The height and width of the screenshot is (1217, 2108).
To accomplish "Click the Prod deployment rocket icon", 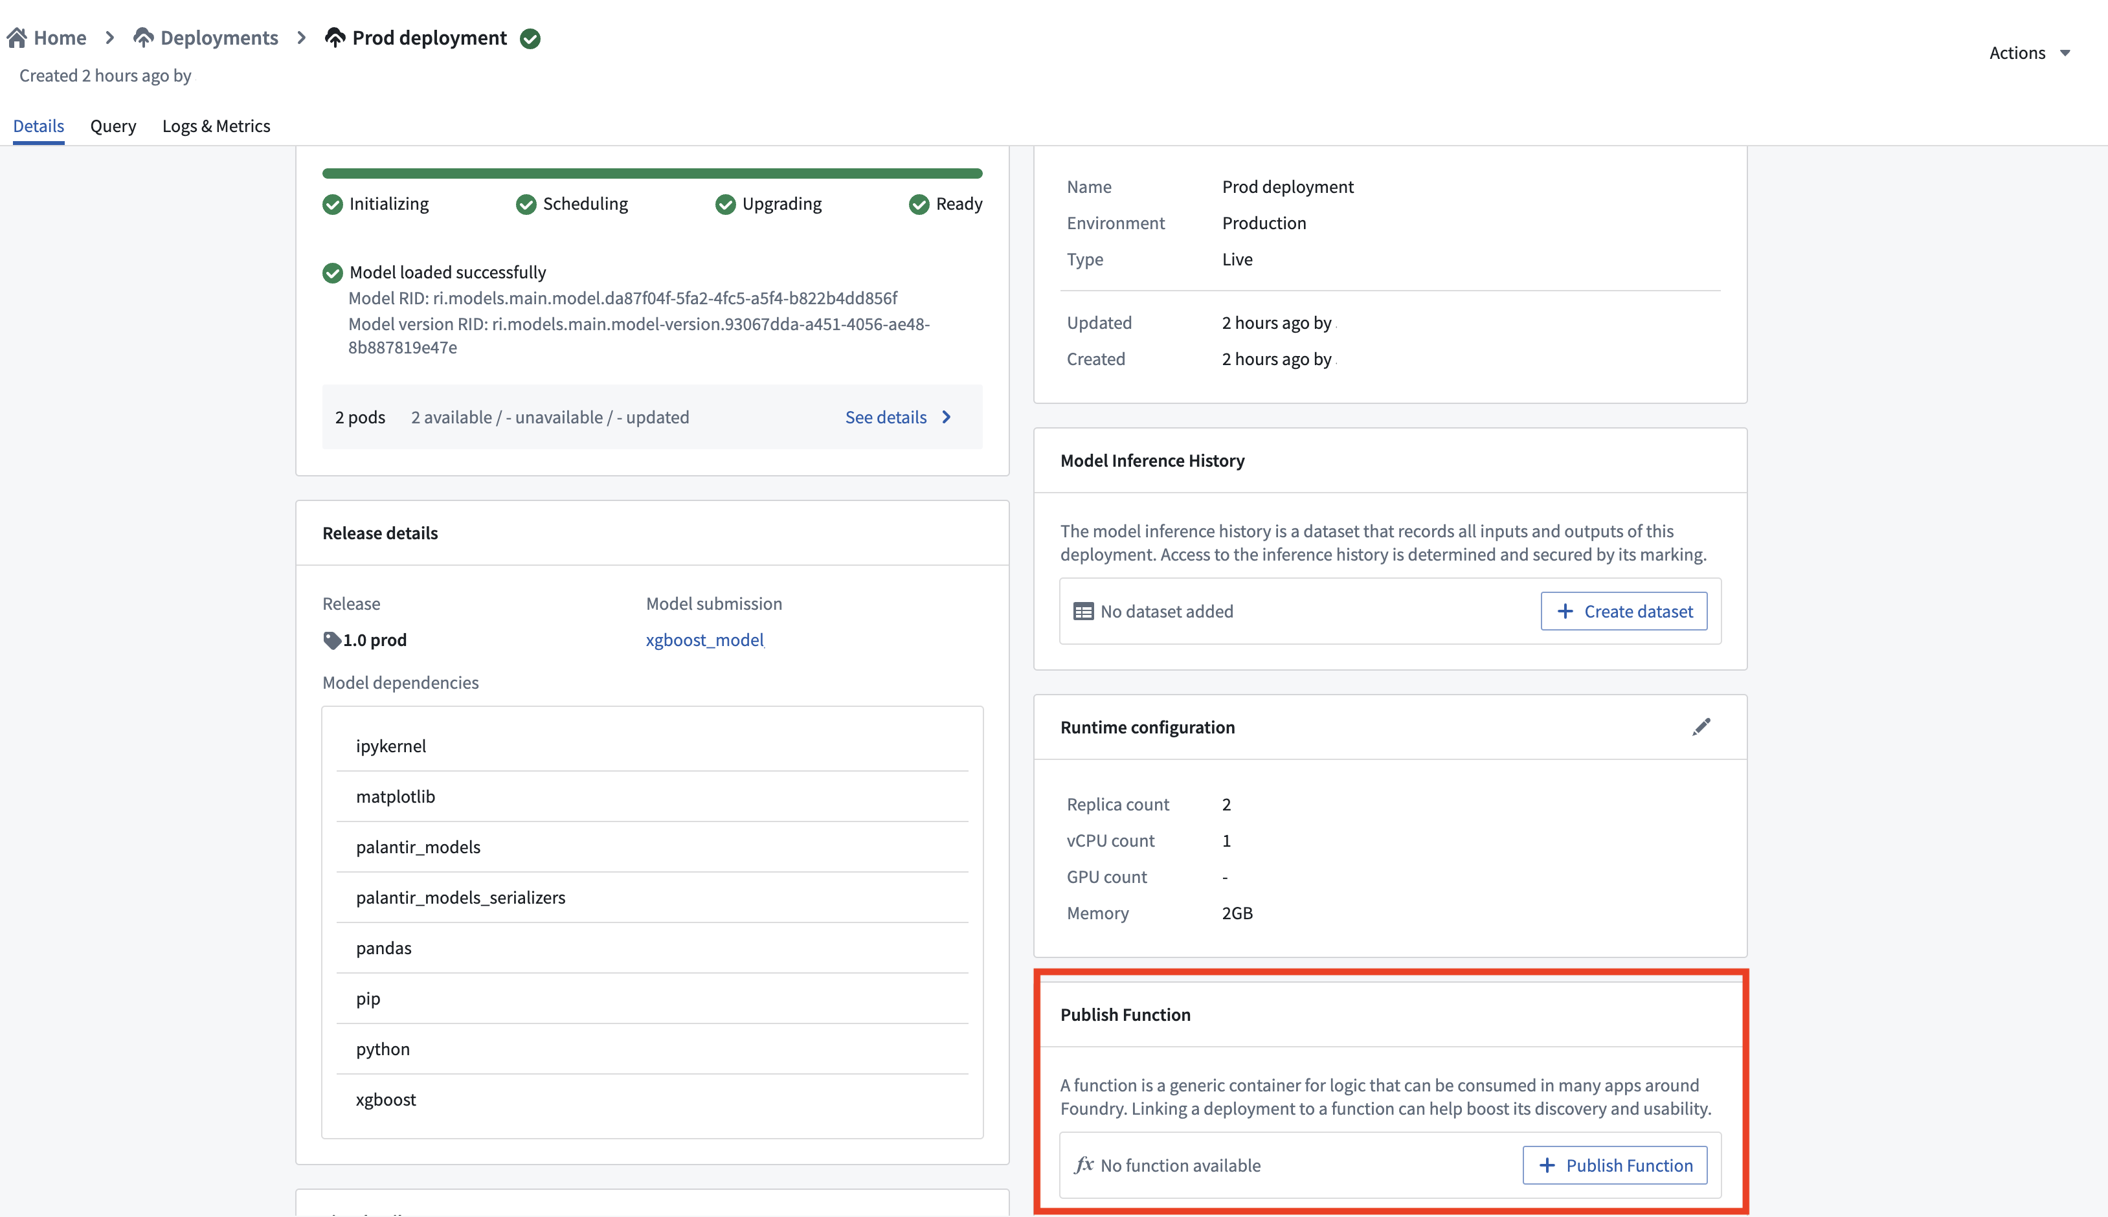I will 335,38.
